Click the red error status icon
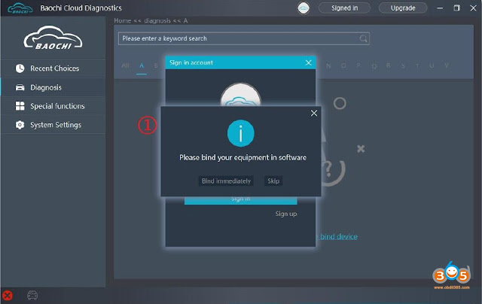 (8, 296)
